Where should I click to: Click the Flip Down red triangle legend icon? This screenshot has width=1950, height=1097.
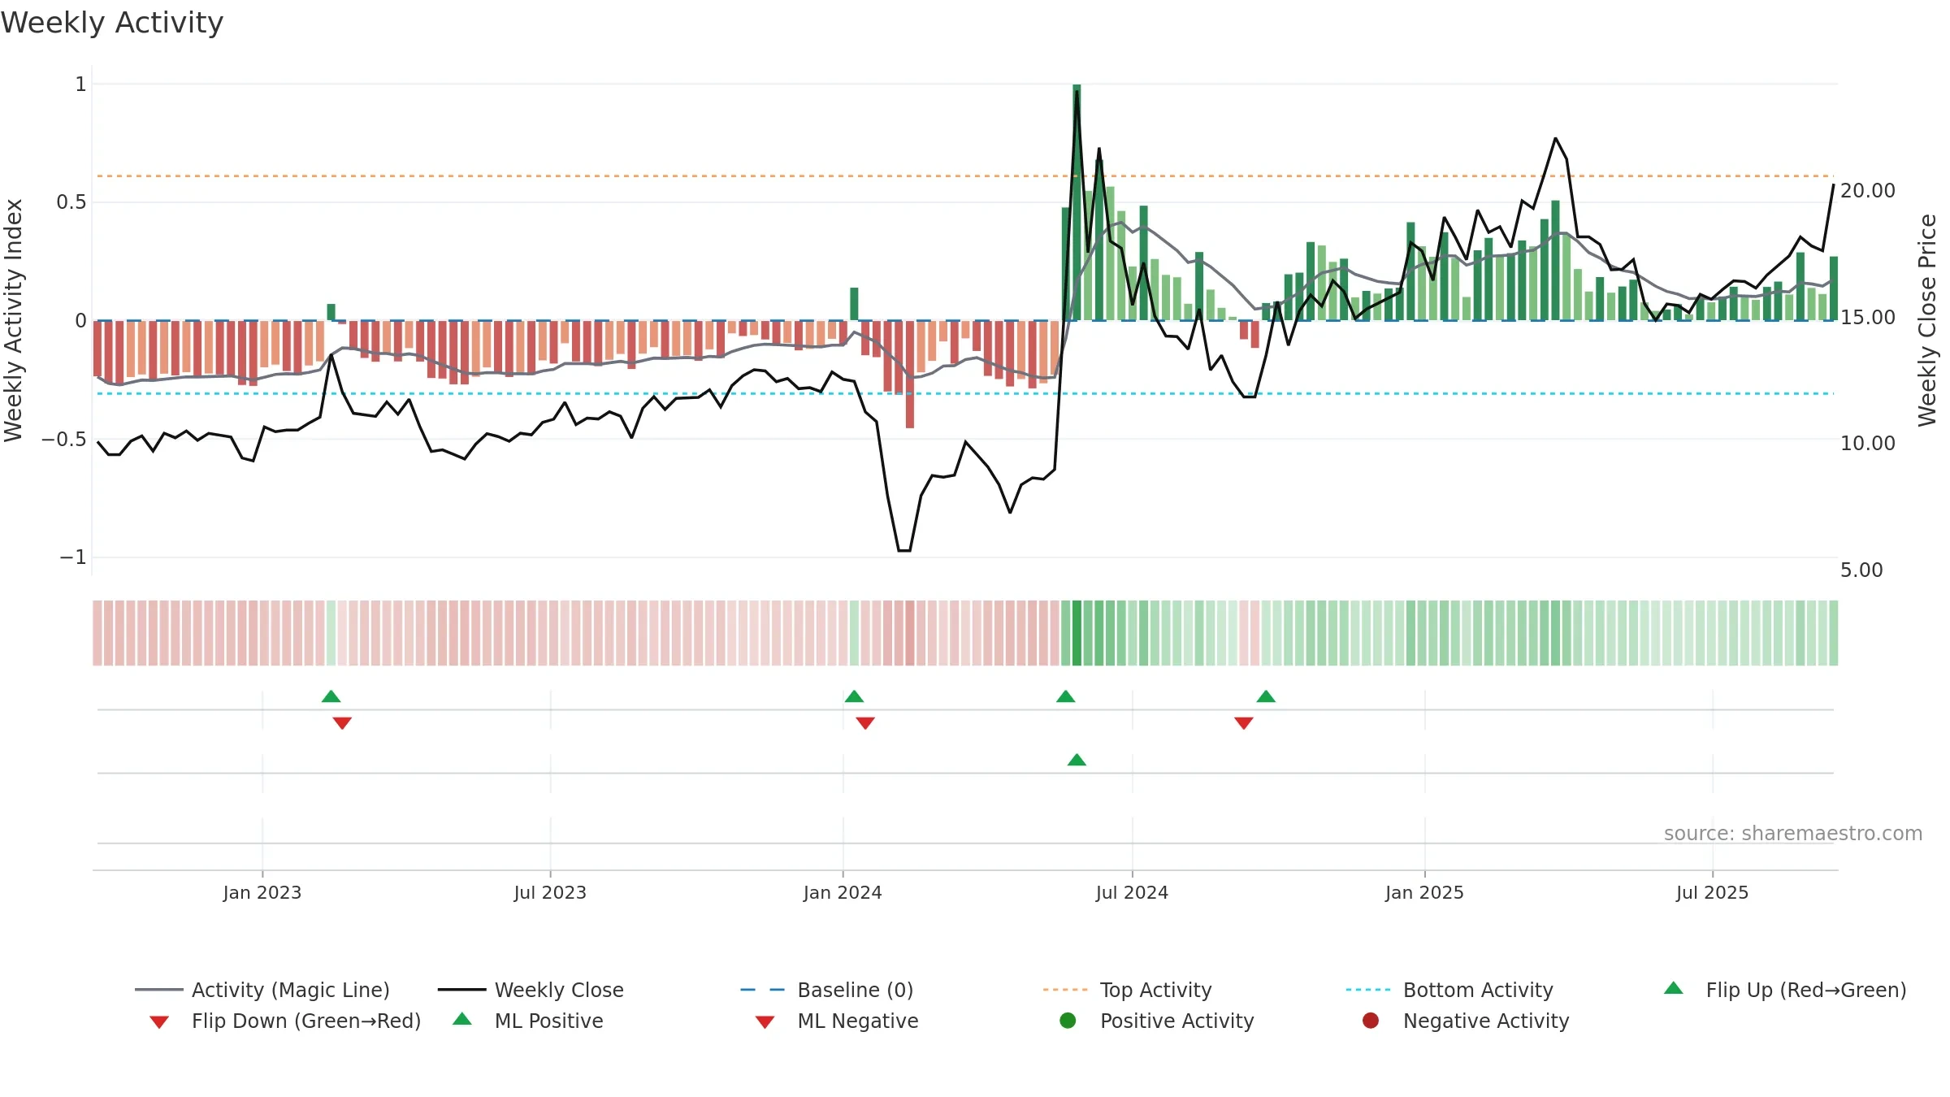(x=159, y=1022)
